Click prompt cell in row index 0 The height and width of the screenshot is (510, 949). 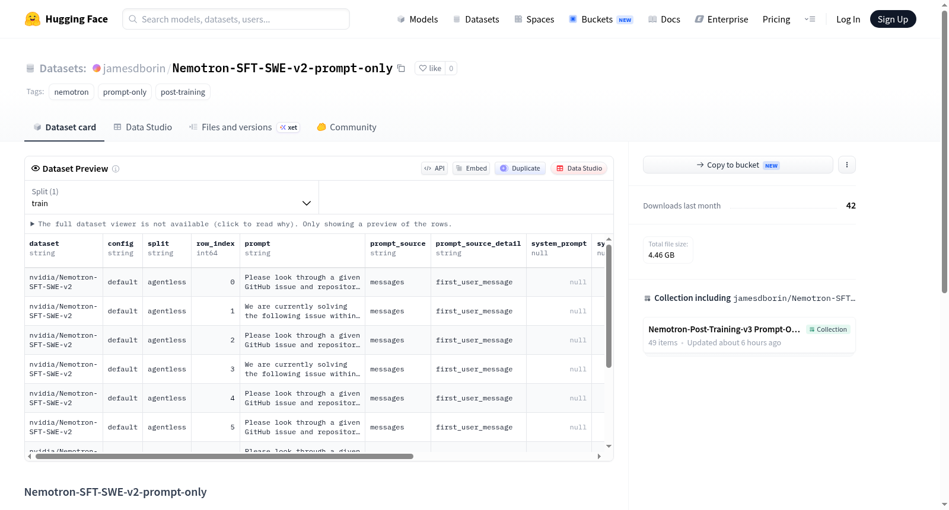[x=302, y=282]
